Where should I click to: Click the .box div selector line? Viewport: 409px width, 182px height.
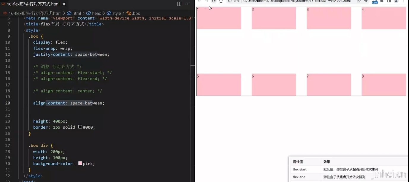(41, 146)
